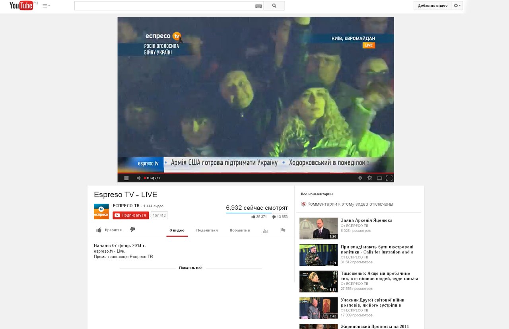
Task: Switch to the О видео tab
Action: tap(177, 230)
